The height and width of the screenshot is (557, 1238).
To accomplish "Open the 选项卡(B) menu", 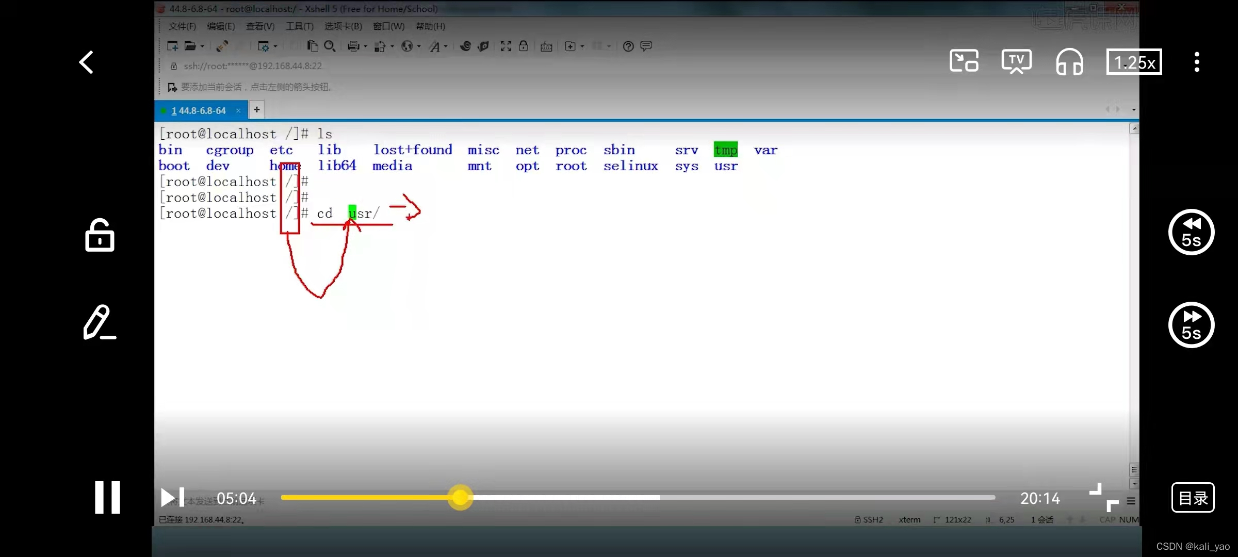I will pos(343,26).
